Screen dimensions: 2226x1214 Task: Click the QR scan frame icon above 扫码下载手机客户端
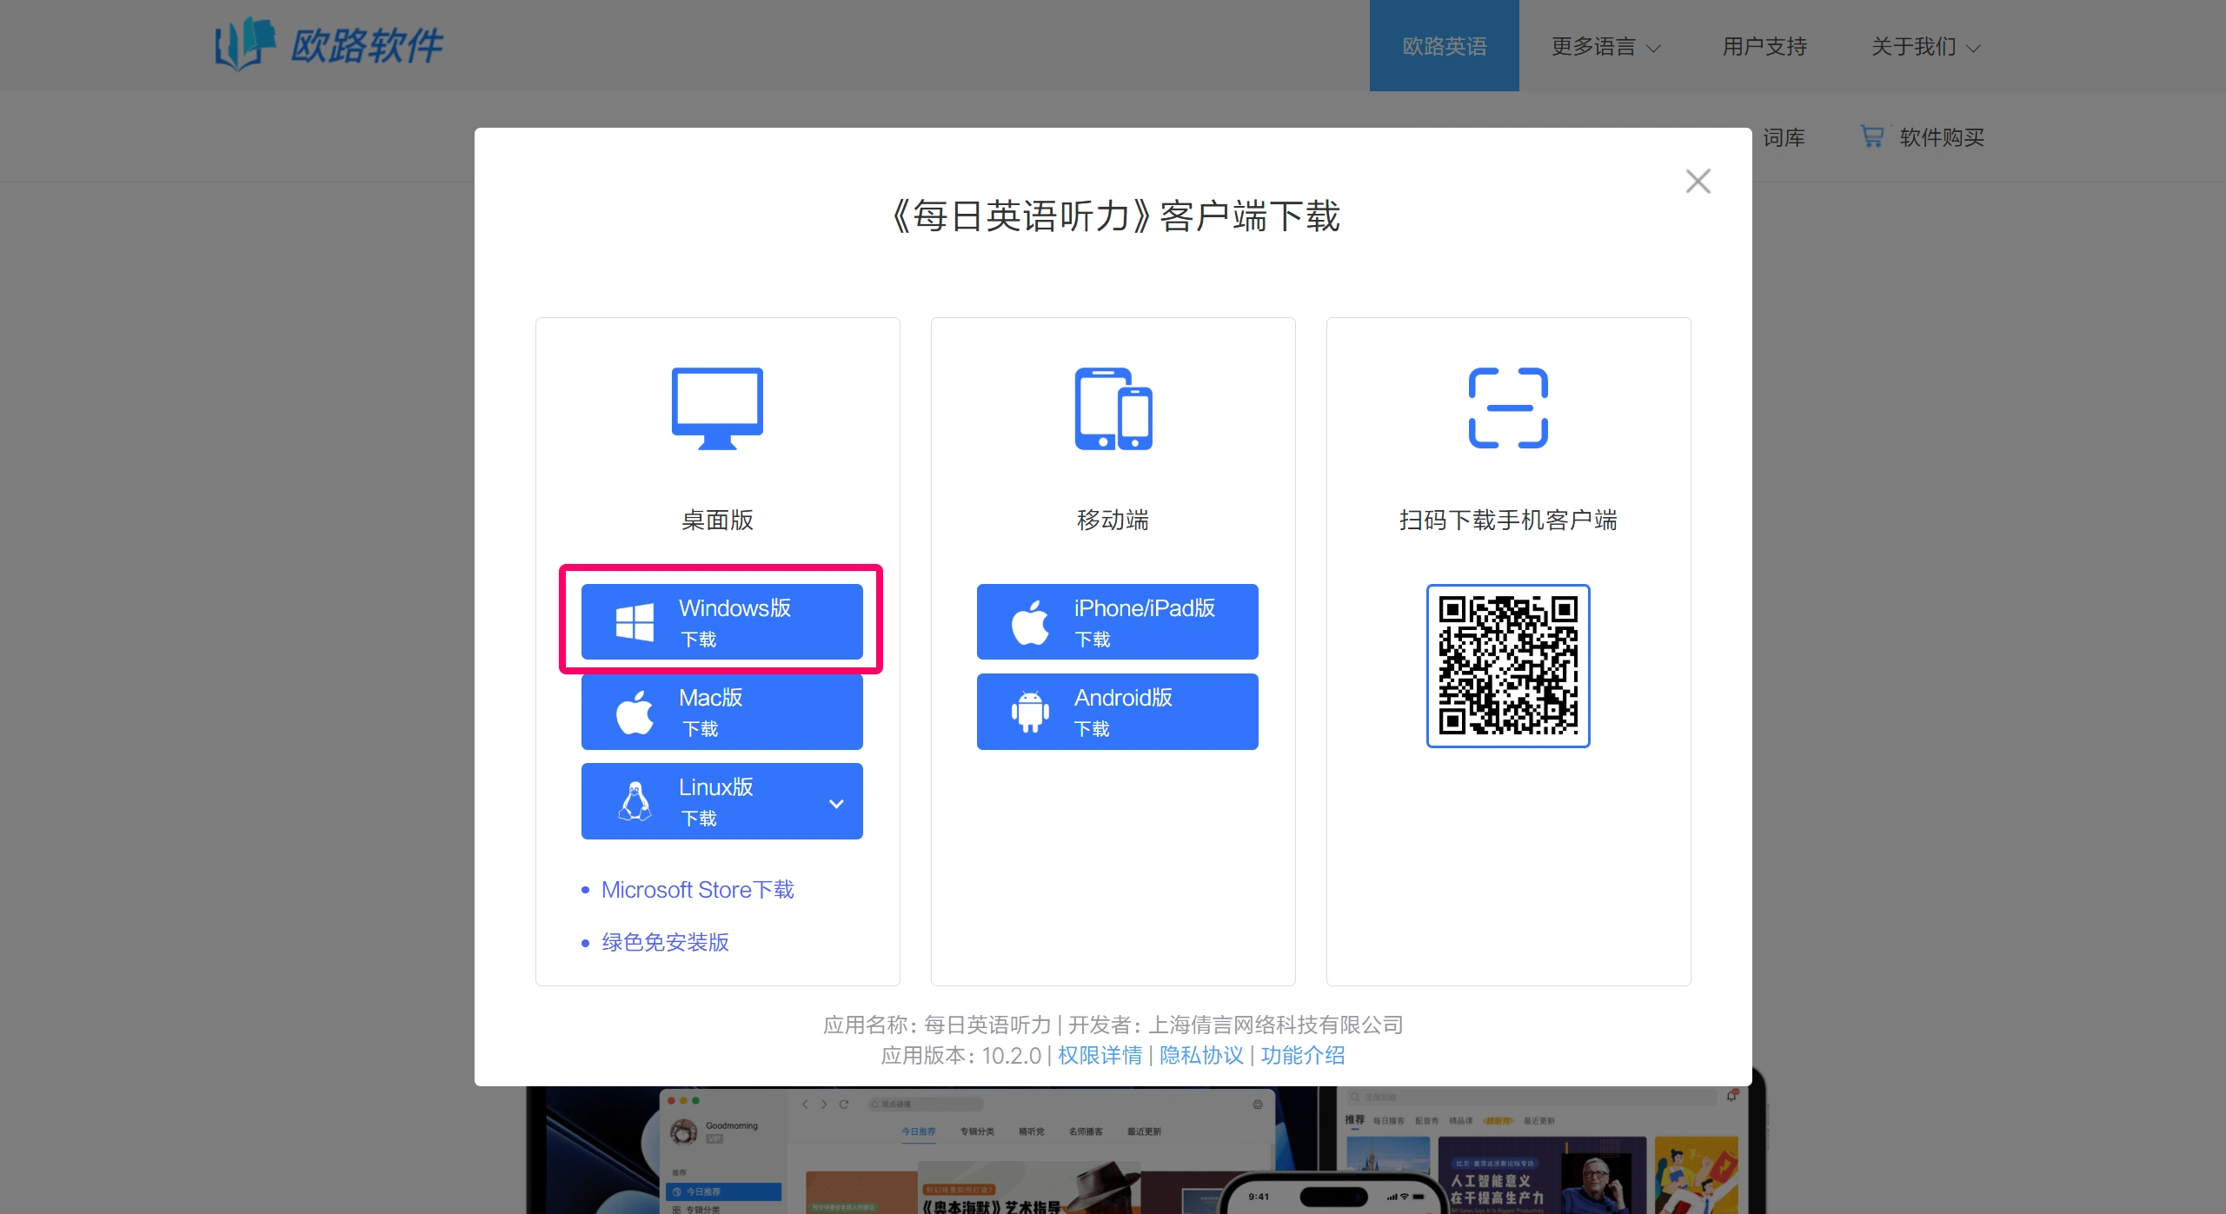click(1507, 408)
